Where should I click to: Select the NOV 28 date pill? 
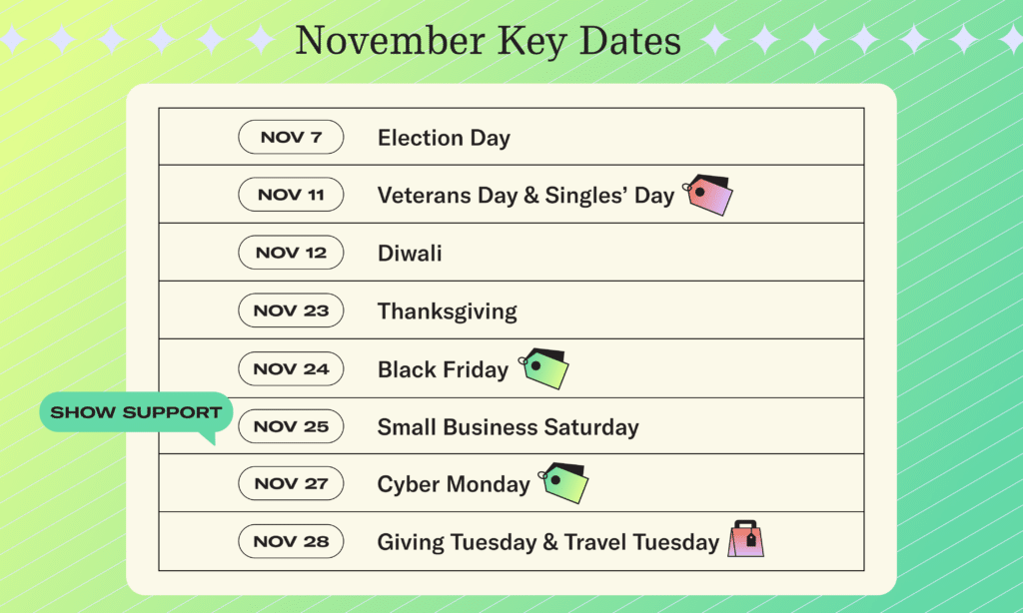291,541
